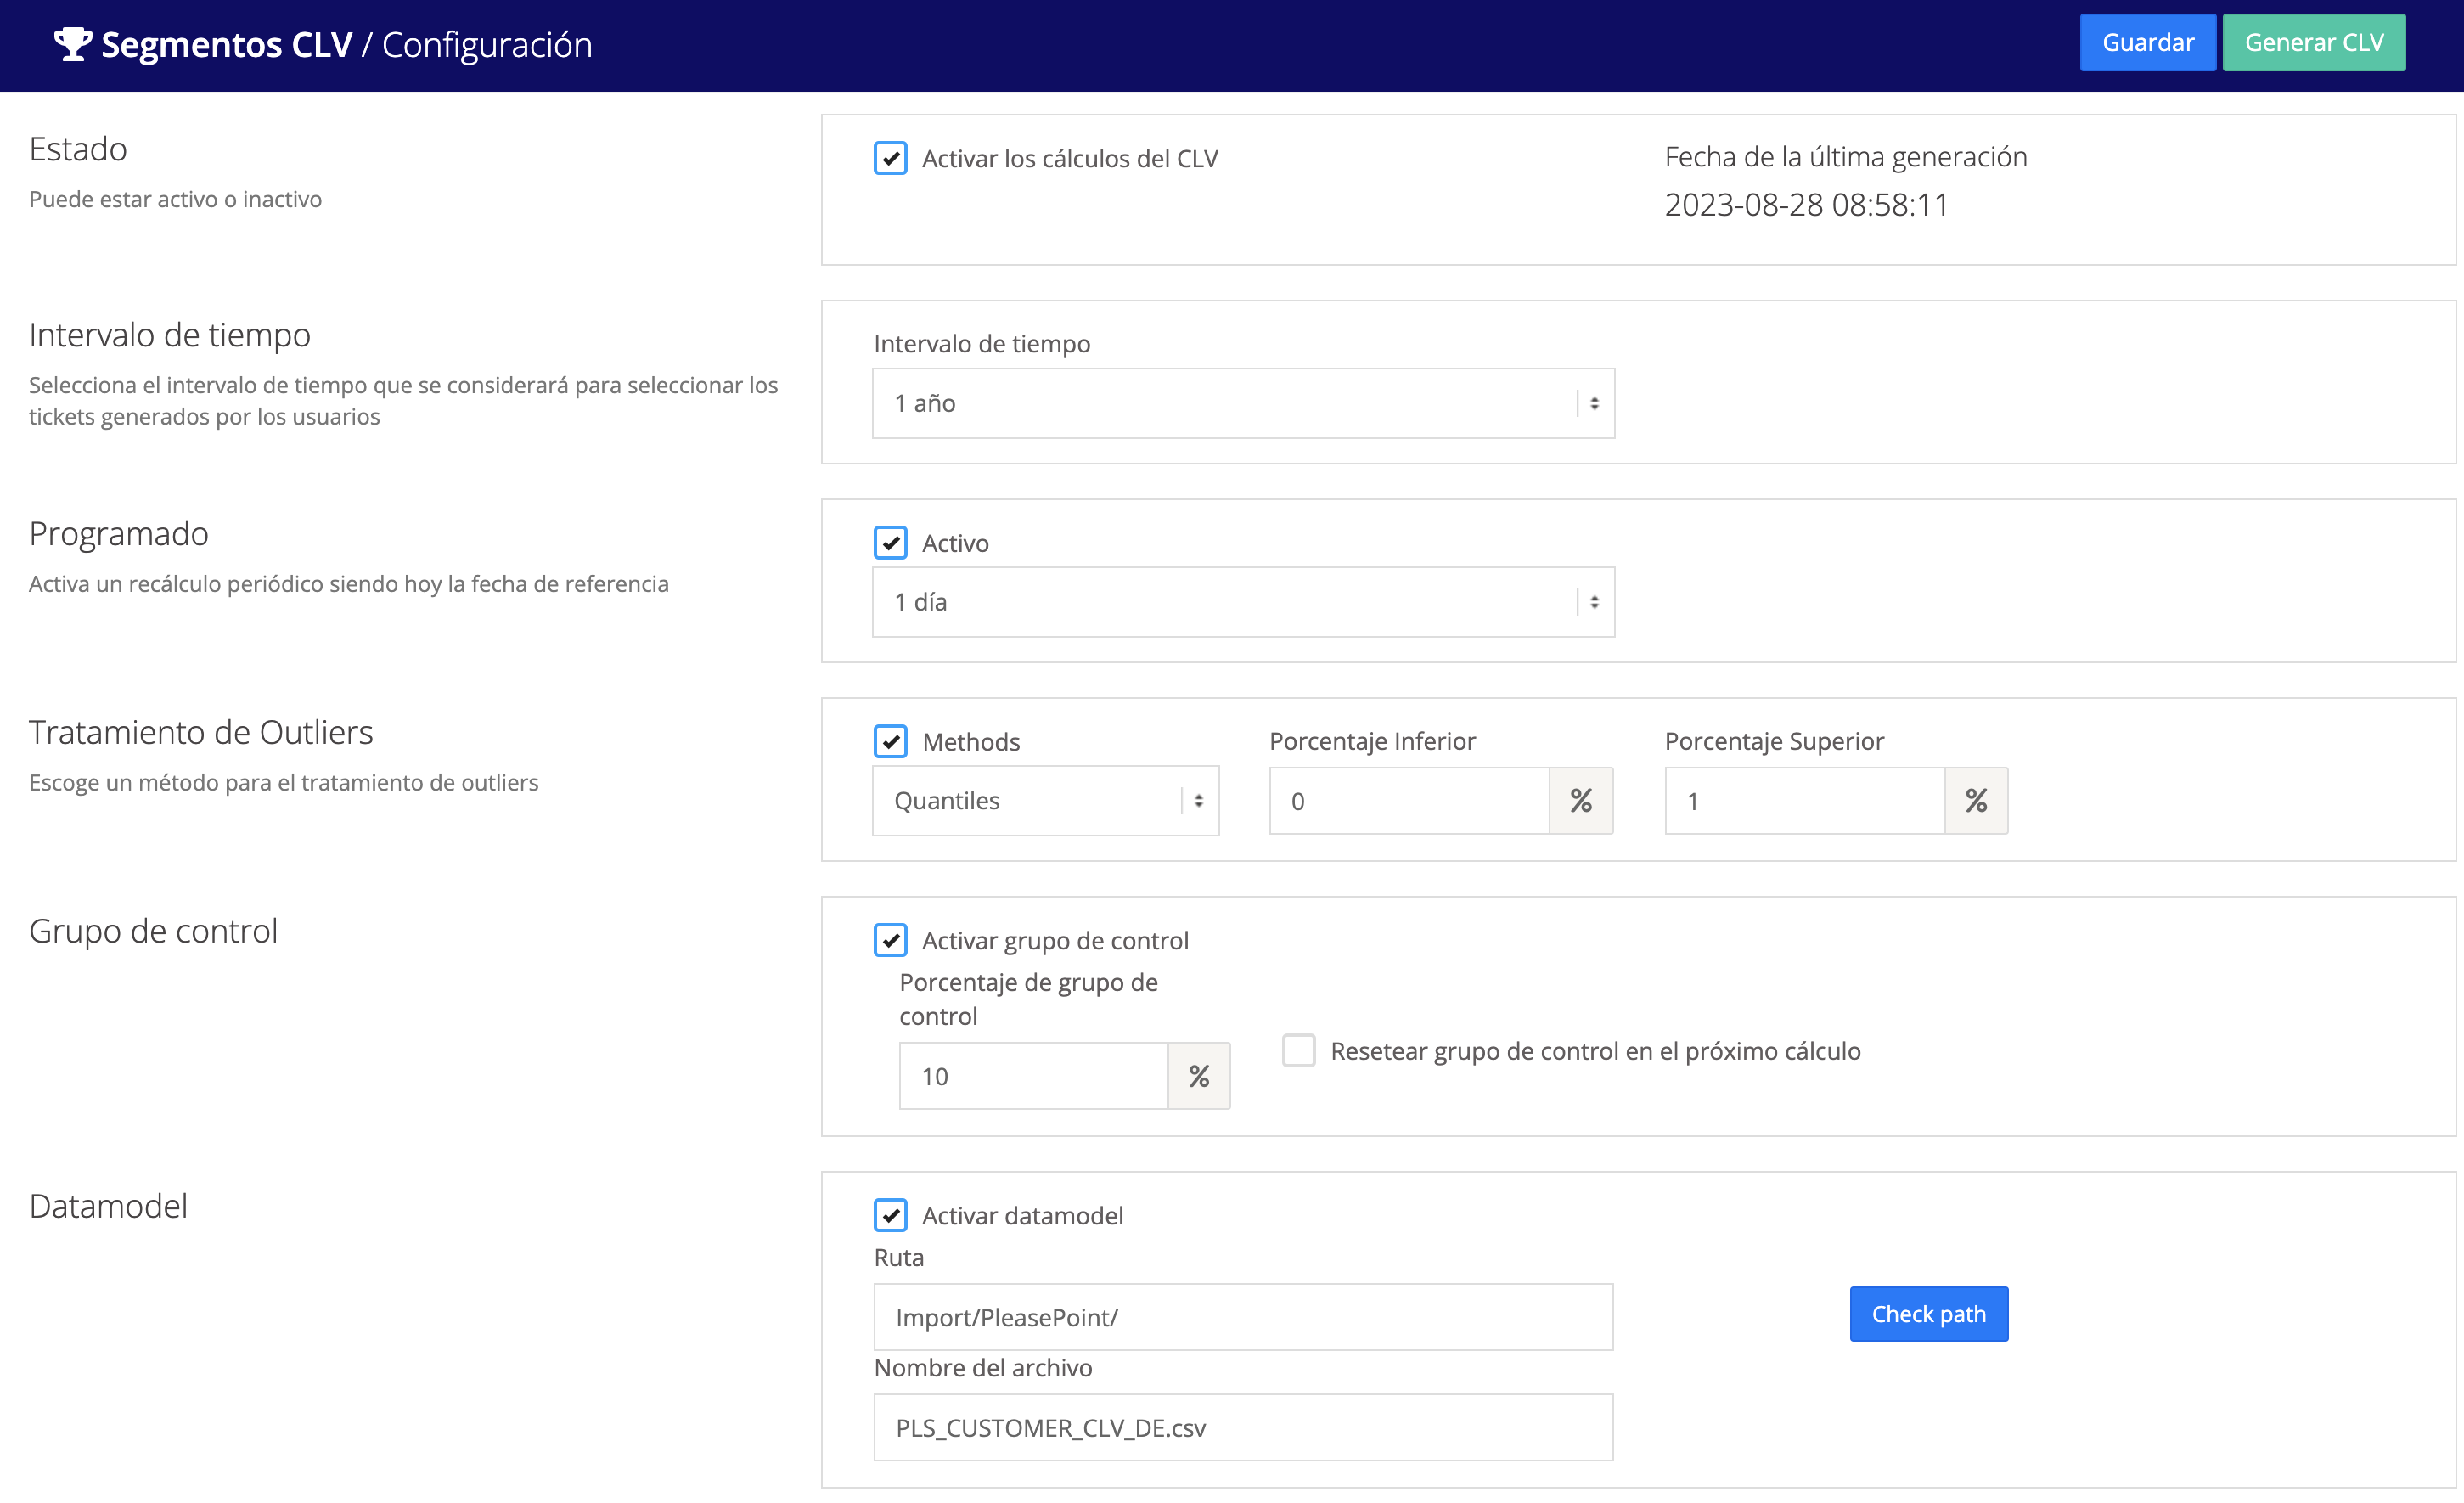Click Segmentos CLV breadcrumb title
The width and height of the screenshot is (2464, 1503).
(226, 45)
